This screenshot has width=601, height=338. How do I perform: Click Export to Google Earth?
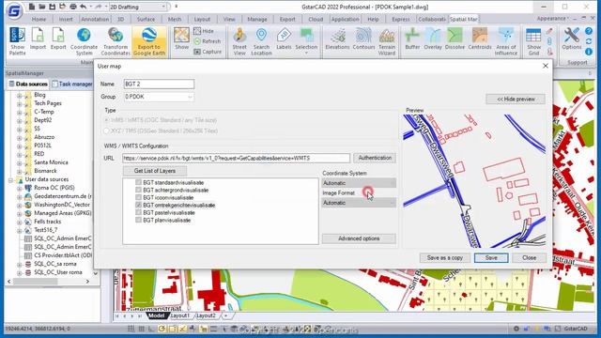149,41
